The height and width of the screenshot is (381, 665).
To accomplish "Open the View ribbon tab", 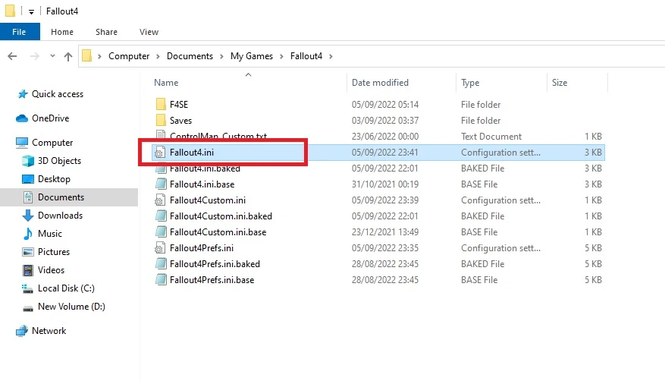I will click(x=149, y=32).
